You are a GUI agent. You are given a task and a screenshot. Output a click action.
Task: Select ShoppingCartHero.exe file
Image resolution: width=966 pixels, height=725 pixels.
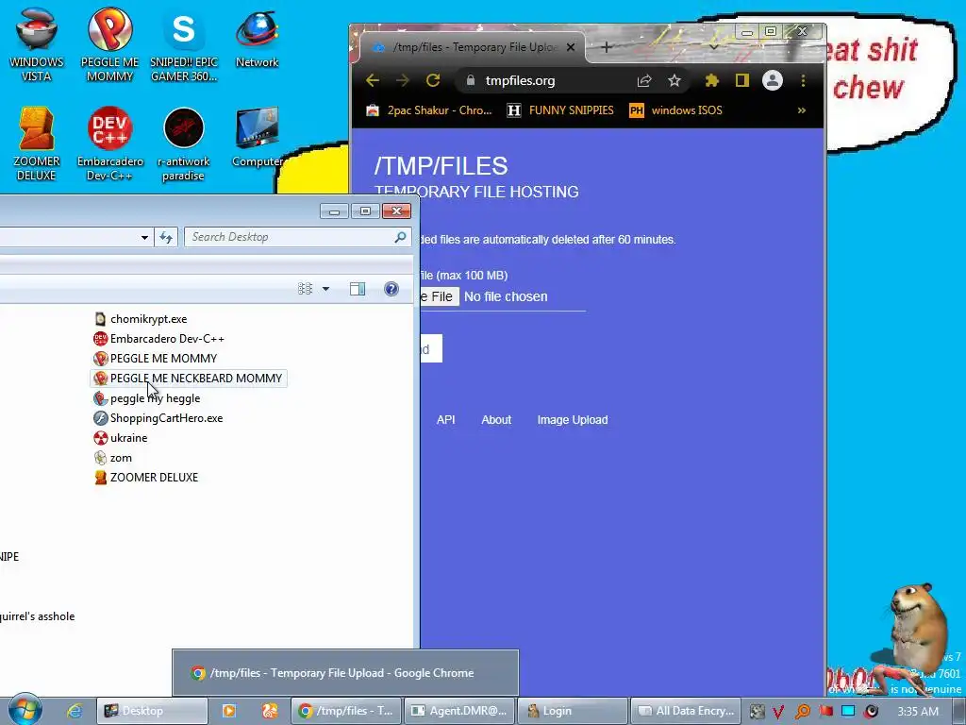(158, 418)
